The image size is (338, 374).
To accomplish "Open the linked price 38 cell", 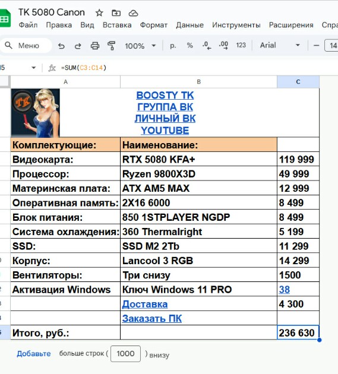I will coord(285,290).
